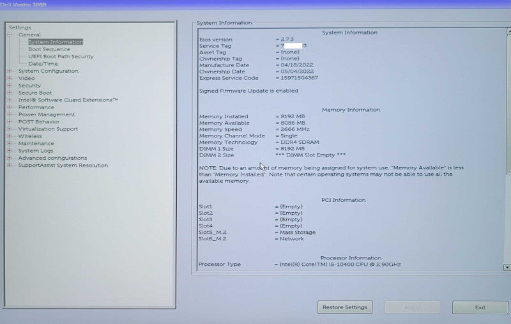Expand Intel Software Guard Extensions node
The image size is (511, 324).
coord(10,100)
